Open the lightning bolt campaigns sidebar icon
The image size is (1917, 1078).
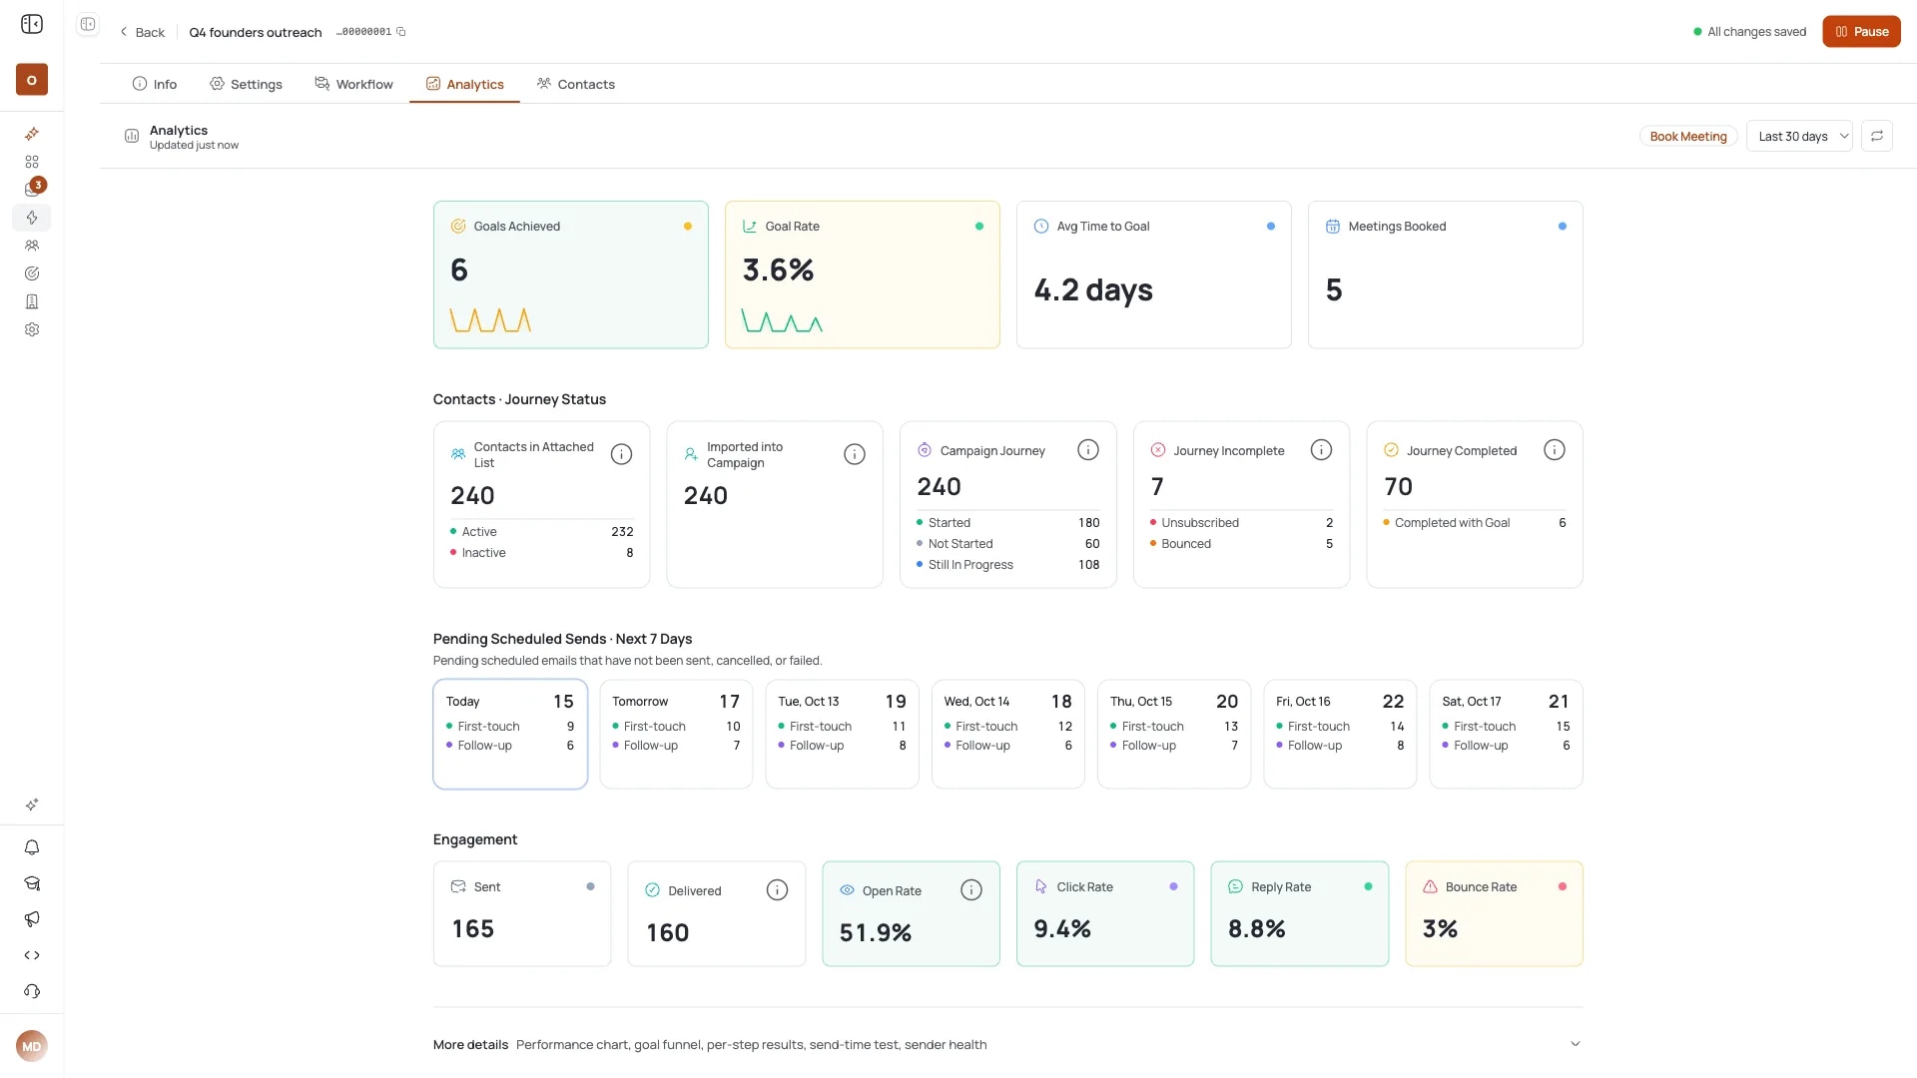(x=32, y=218)
